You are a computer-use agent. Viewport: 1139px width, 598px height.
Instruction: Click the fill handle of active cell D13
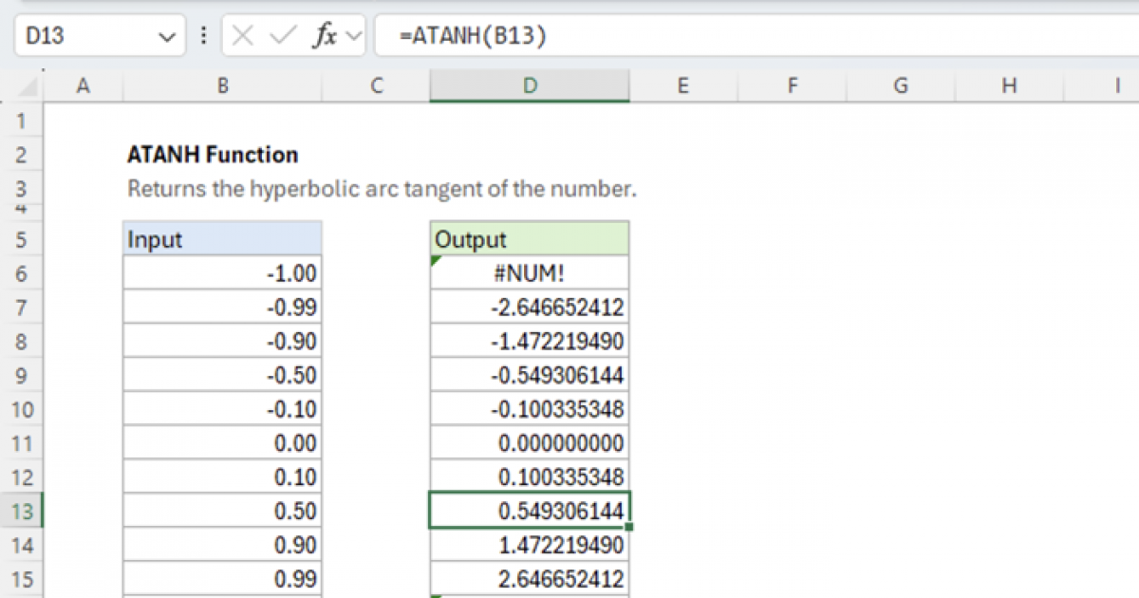pos(627,527)
